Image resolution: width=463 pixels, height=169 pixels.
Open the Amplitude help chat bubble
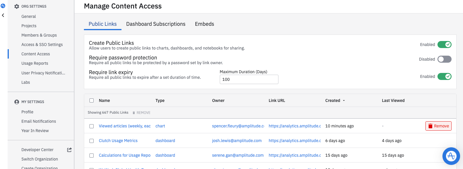451,156
